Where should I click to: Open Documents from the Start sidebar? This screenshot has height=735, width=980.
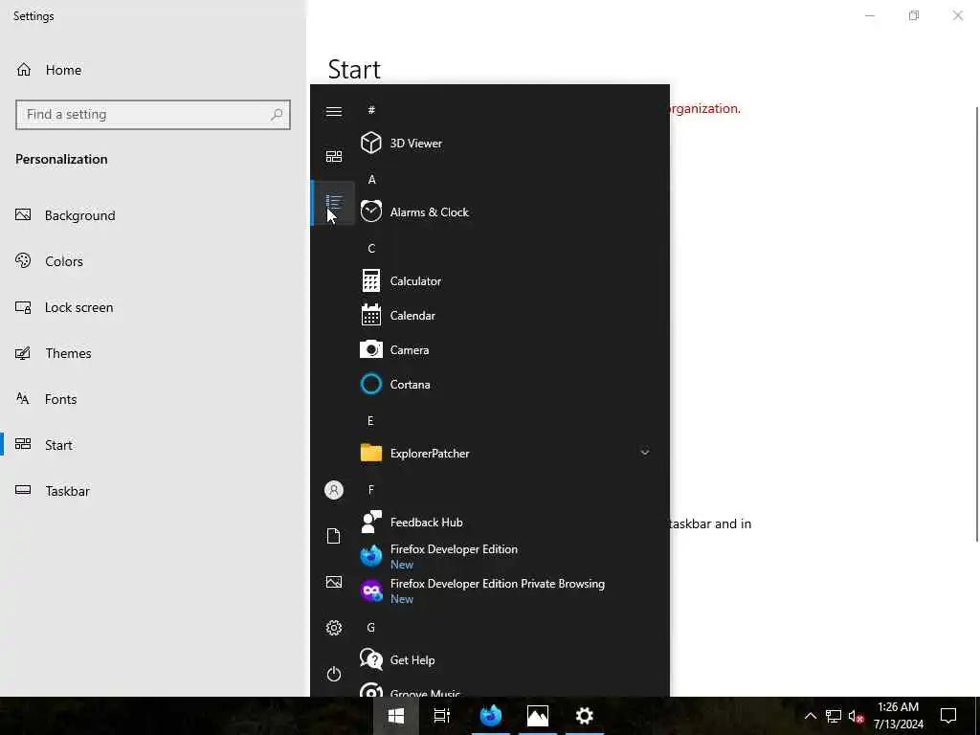coord(334,536)
